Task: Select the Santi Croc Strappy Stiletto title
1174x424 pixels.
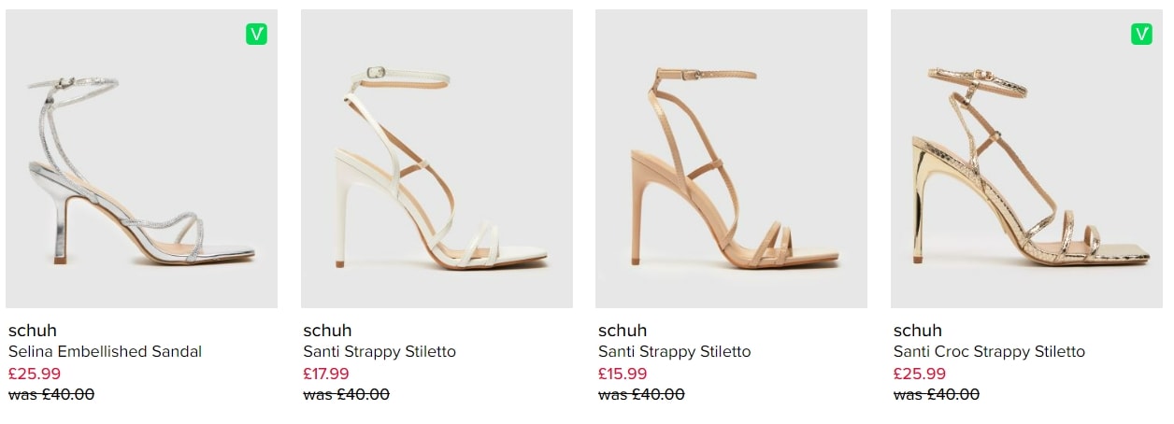Action: (x=989, y=352)
